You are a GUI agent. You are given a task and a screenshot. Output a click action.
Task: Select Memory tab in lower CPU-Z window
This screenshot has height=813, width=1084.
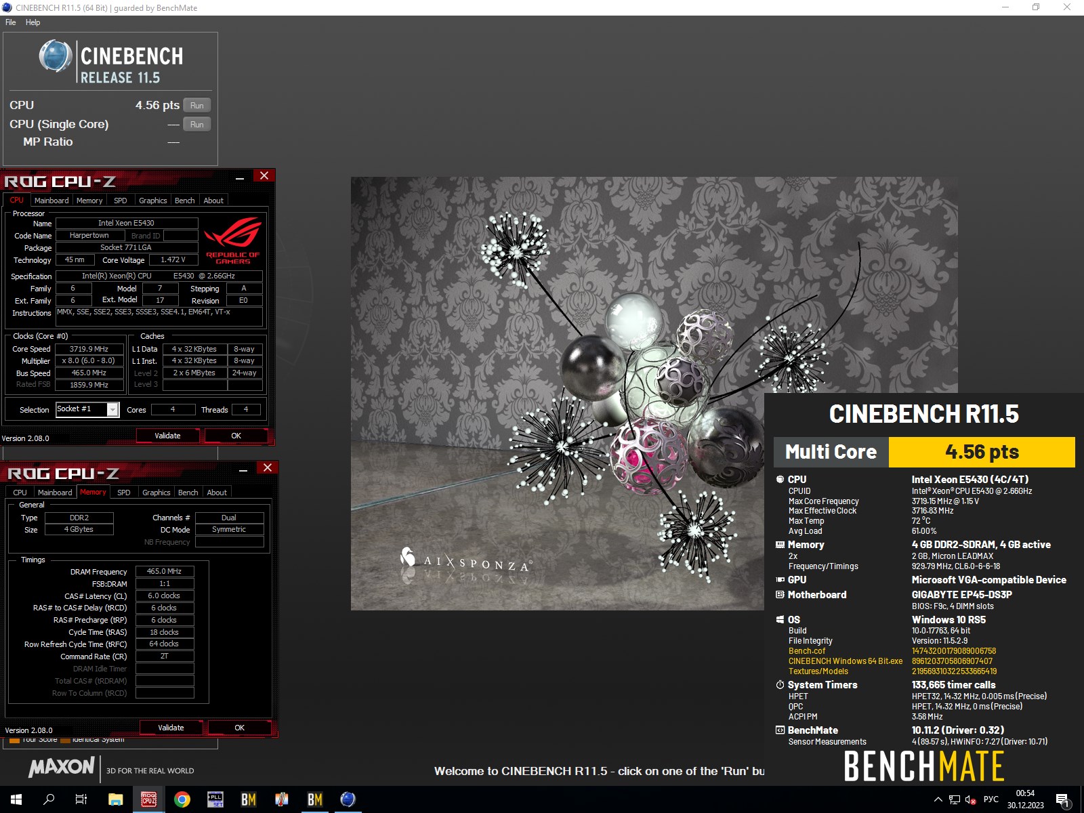tap(93, 493)
